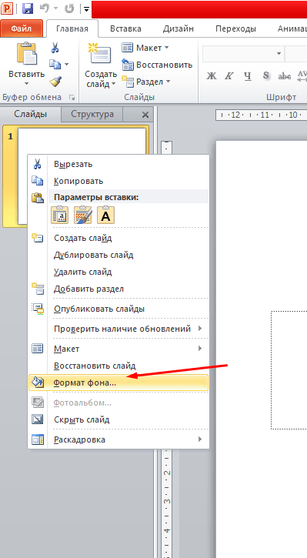Click the Undo icon in title bar
The width and height of the screenshot is (307, 558).
tap(45, 8)
